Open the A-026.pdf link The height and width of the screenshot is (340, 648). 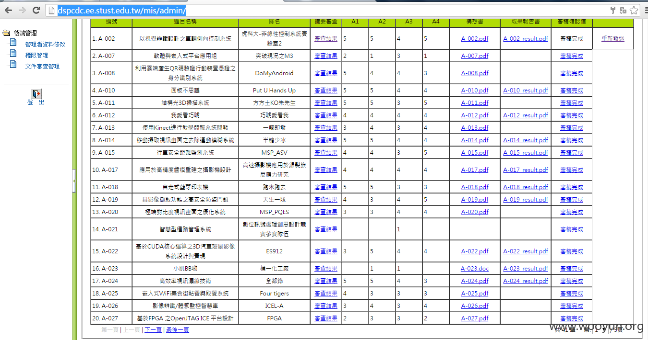475,306
